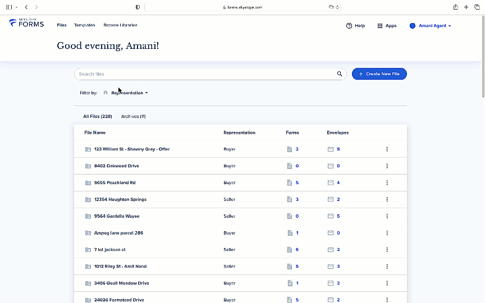Open file 123 William St - Shawny Gray - Offer
Viewport: 485px width, 303px height.
click(x=132, y=149)
